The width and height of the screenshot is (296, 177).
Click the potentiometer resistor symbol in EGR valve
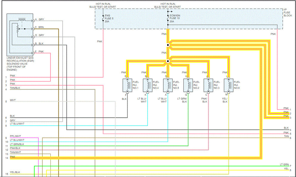(18, 29)
